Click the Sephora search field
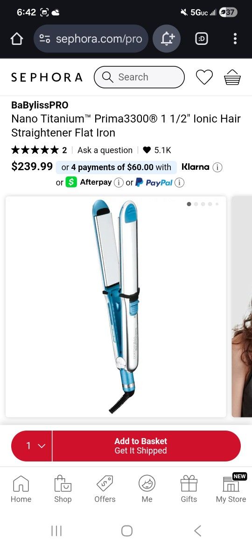This screenshot has height=547, width=252. [x=139, y=77]
